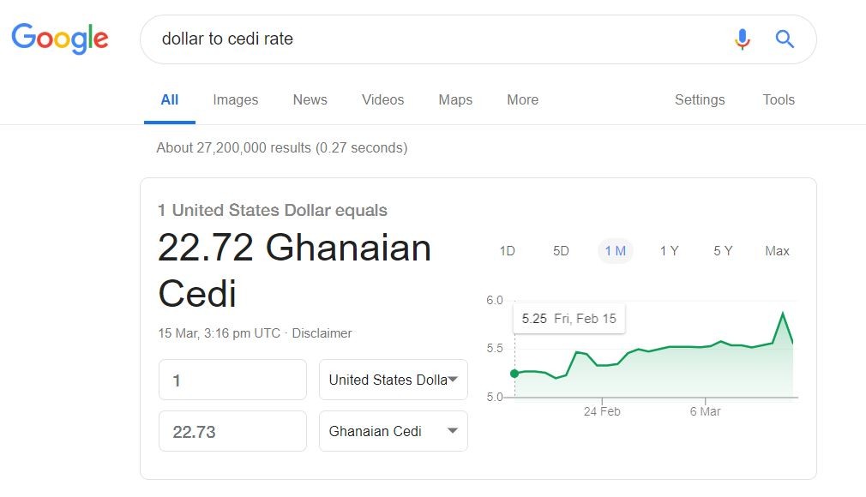
Task: Click the Feb 15 chart marker
Action: [515, 373]
